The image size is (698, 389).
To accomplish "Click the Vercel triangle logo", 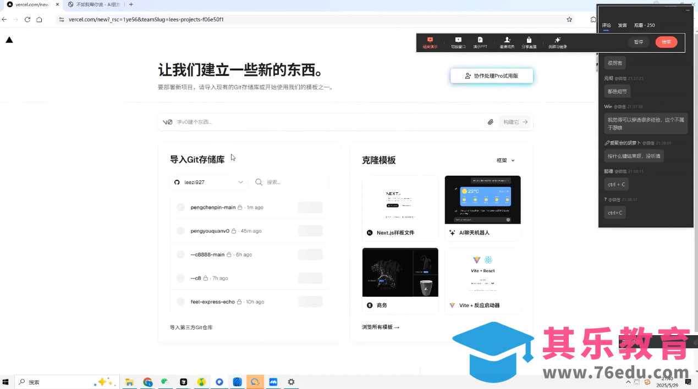I will pyautogui.click(x=9, y=40).
